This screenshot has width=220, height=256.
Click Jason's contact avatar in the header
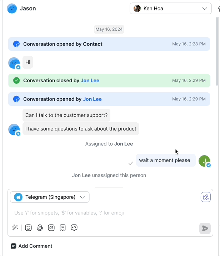[12, 8]
